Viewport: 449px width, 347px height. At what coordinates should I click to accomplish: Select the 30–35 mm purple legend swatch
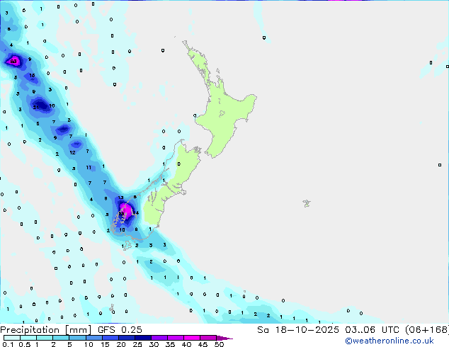click(x=159, y=338)
